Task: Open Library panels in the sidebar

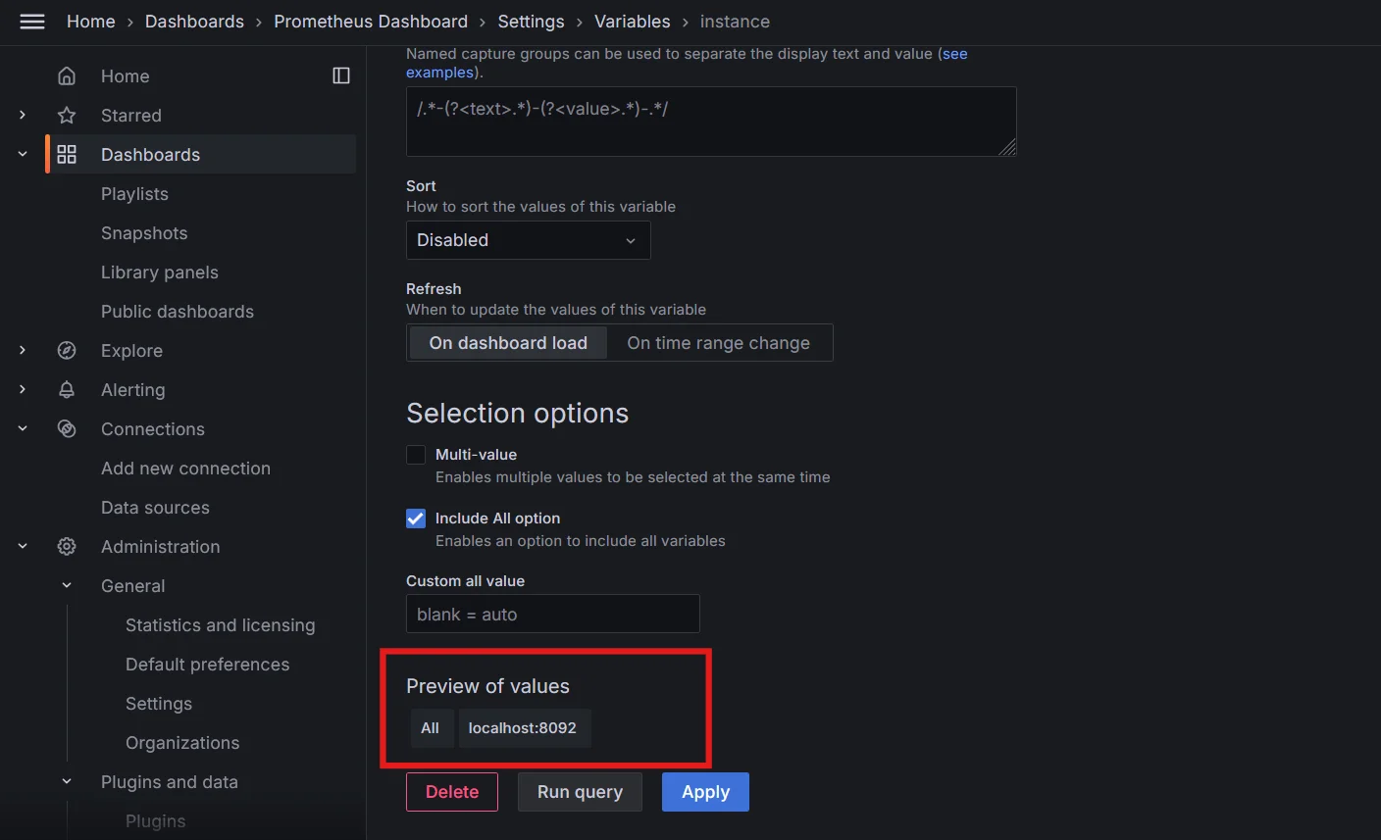Action: 160,272
